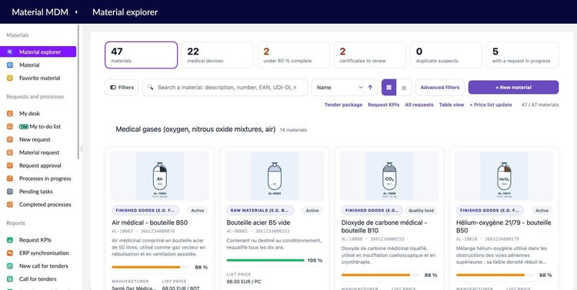Viewport: 577px width, 290px height.
Task: Select the 22 medical devices tile
Action: 218,55
